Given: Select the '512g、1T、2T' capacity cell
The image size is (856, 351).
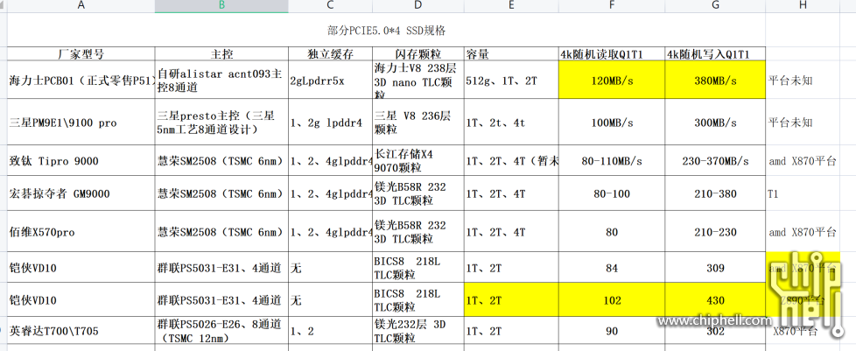Looking at the screenshot, I should (x=511, y=80).
